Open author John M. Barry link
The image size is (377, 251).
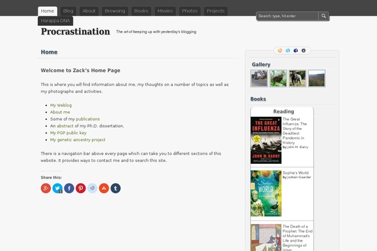click(298, 147)
